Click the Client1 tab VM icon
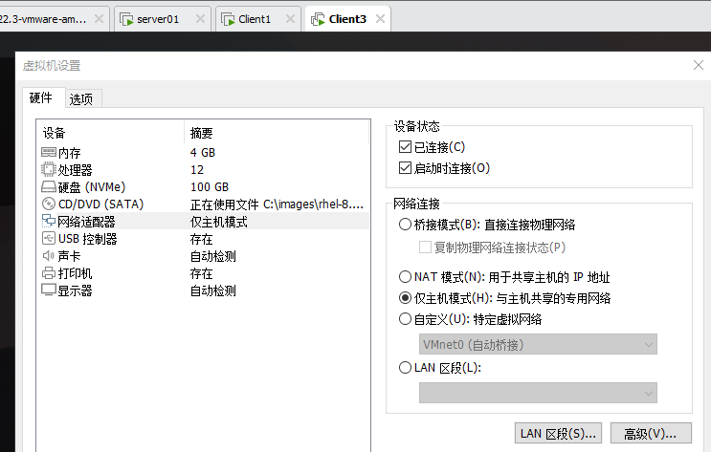This screenshot has width=711, height=452. tap(228, 19)
